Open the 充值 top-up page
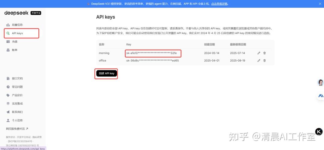Image resolution: width=324 pixels, height=150 pixels. pos(14,42)
